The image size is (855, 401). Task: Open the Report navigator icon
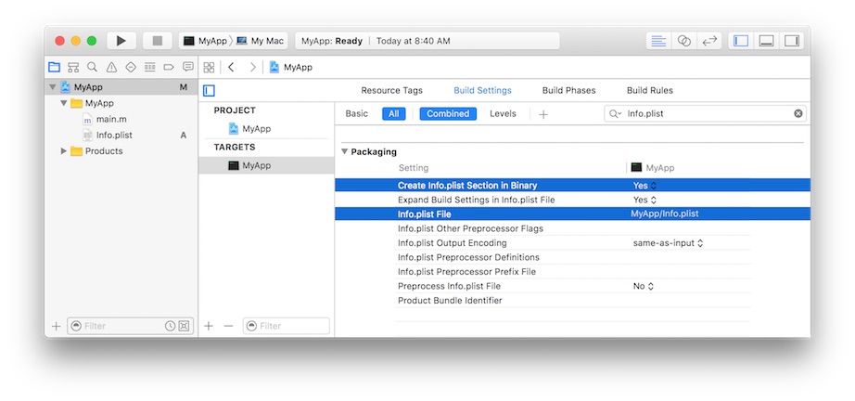[188, 68]
